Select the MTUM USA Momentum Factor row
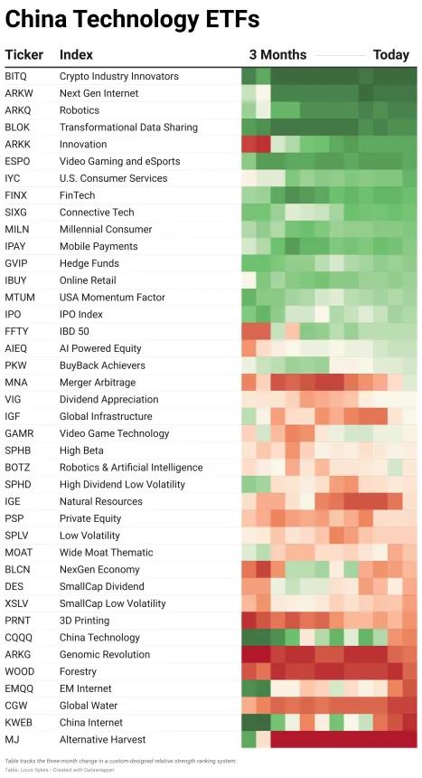The image size is (422, 778). tap(211, 298)
